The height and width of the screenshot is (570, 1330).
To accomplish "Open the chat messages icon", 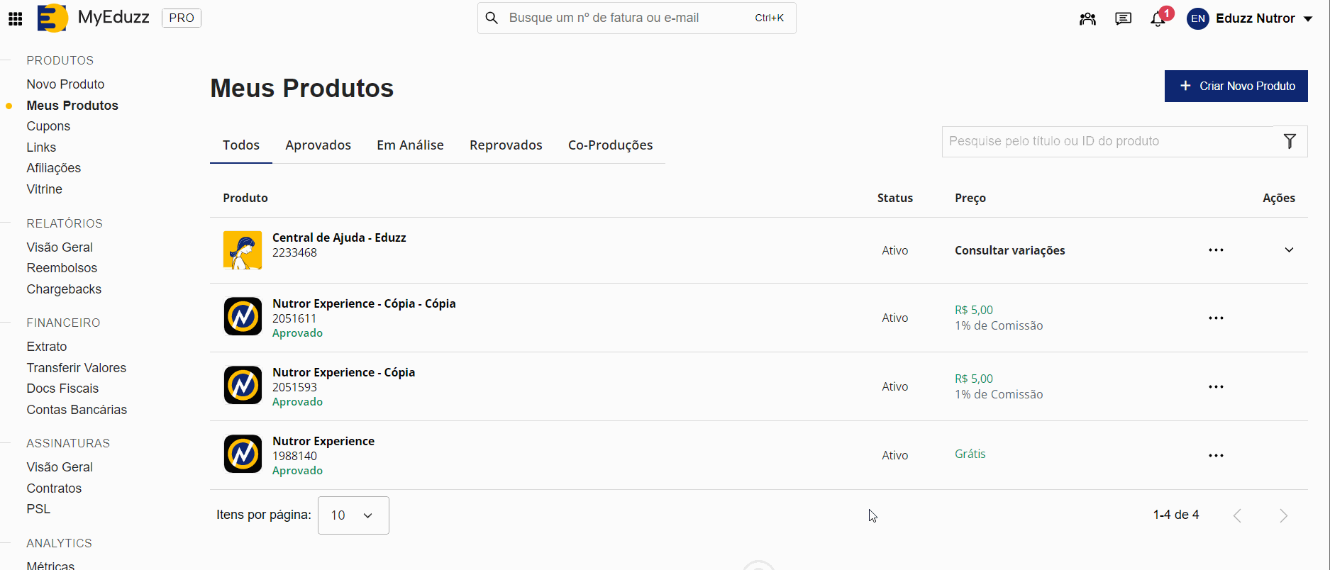I will point(1123,19).
